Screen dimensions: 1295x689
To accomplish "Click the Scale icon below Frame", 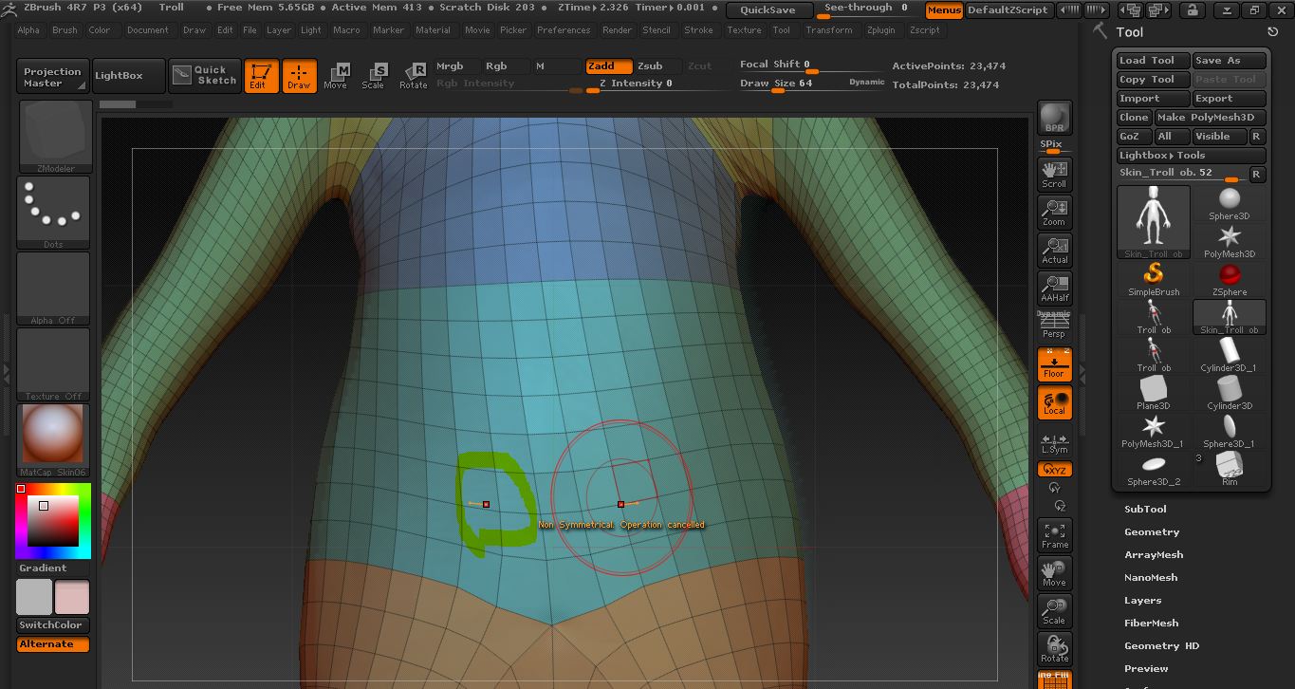I will (1054, 611).
